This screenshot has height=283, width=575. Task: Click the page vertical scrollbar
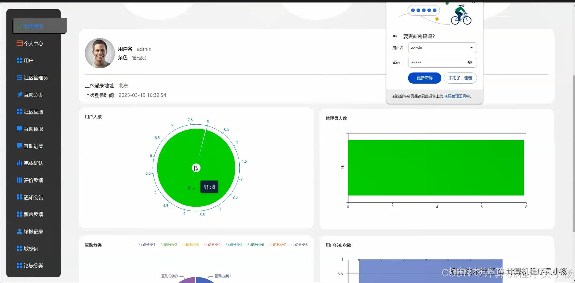(x=573, y=153)
